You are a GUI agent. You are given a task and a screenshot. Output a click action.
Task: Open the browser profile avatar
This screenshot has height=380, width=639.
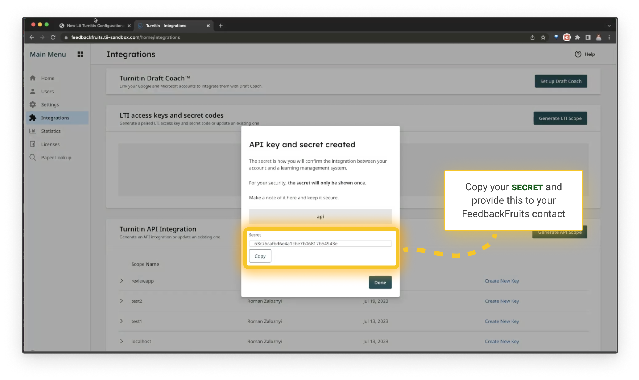point(599,37)
